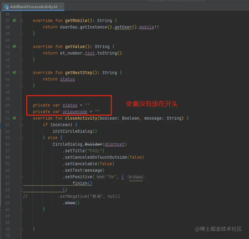Image resolution: width=249 pixels, height=239 pixels.
Task: Click getUser() call on line 38
Action: tap(126, 27)
